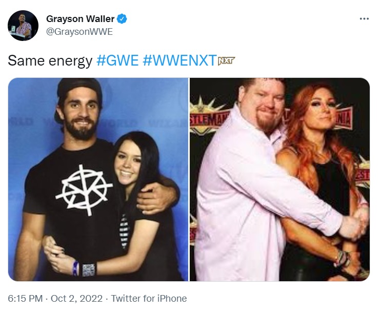View the left photo with blue backdrop
This screenshot has width=381, height=314.
point(98,179)
